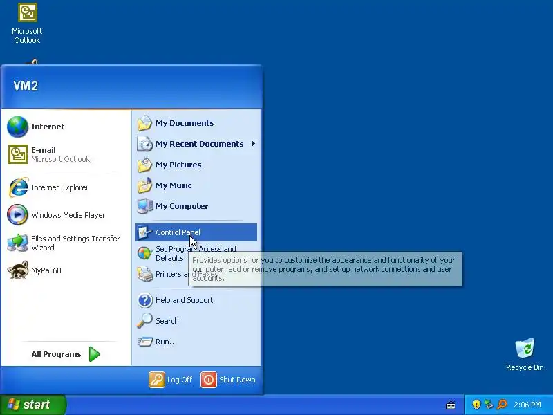Open My Music folder icon
Viewport: 553px width, 415px height.
pyautogui.click(x=144, y=185)
